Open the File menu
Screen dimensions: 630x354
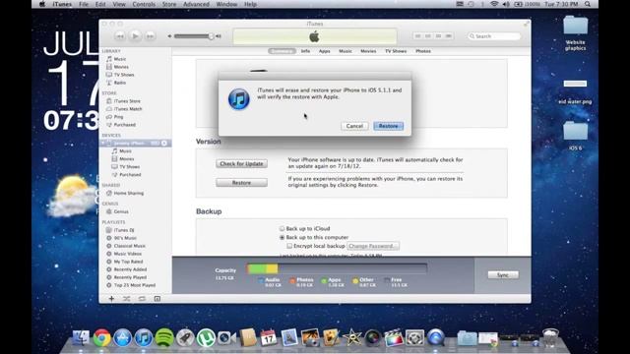[84, 4]
